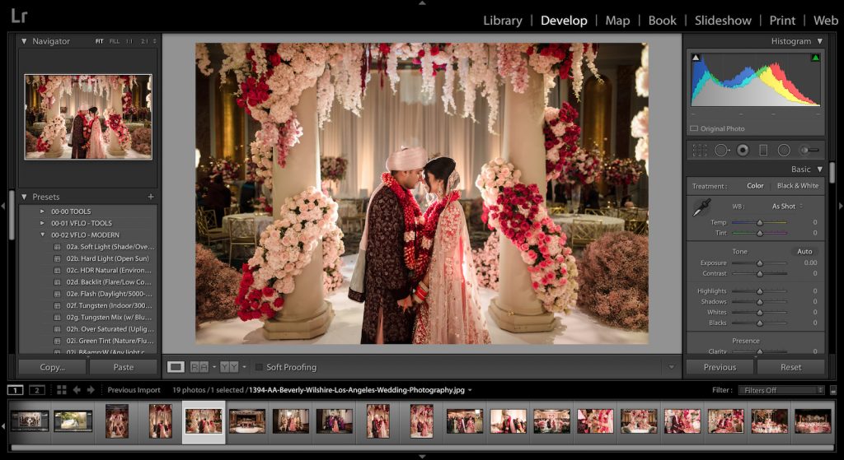Screen dimensions: 844x460
Task: Collapse the Basic panel
Action: [x=820, y=170]
